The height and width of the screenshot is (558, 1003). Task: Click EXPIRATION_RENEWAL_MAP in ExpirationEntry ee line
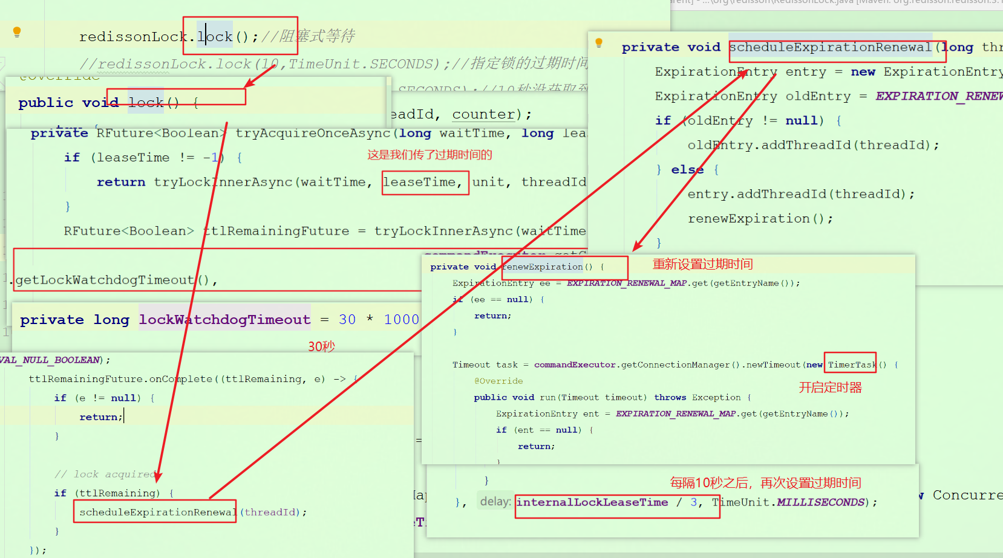tap(627, 283)
